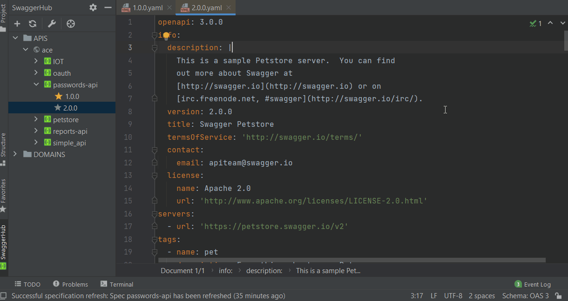Screen dimensions: 568x301
Task: Hide the SwaggerHub panel with minus icon
Action: (x=108, y=7)
